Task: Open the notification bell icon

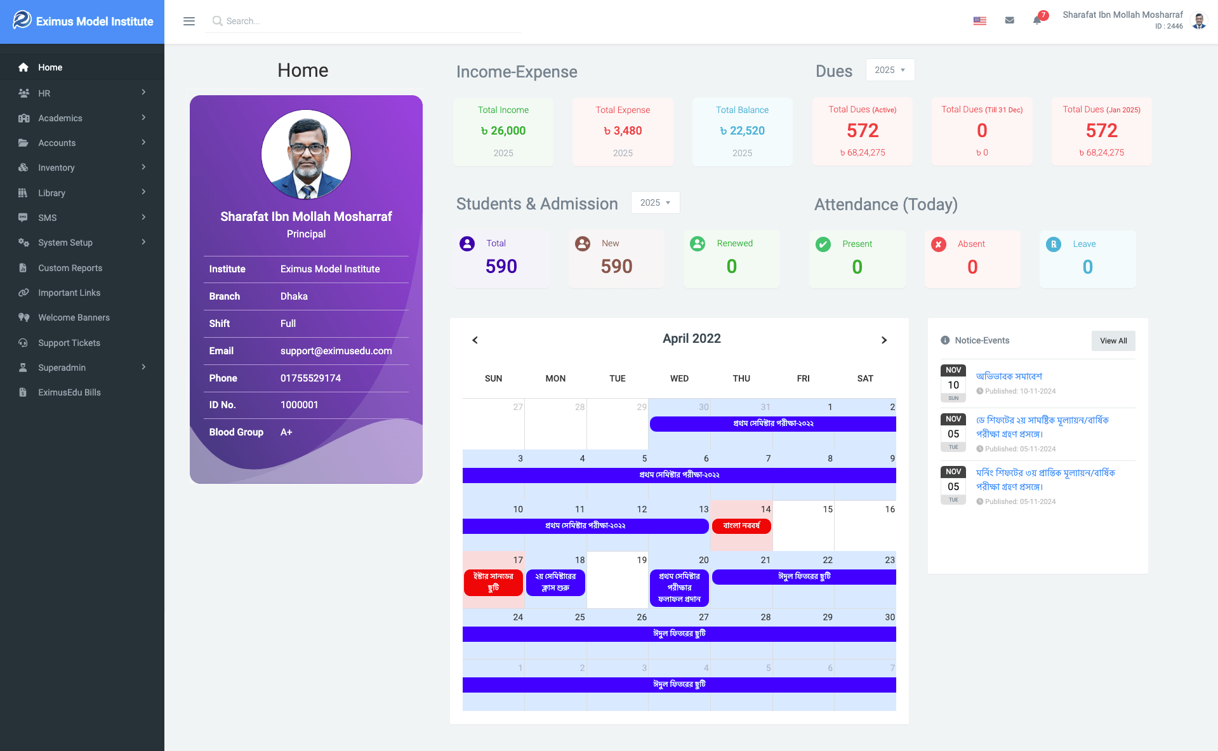Action: click(x=1037, y=20)
